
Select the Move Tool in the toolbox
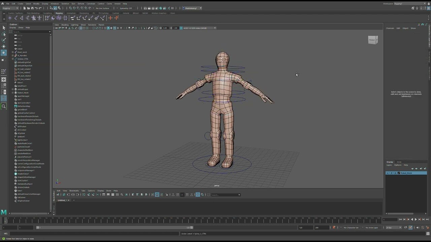tap(4, 46)
